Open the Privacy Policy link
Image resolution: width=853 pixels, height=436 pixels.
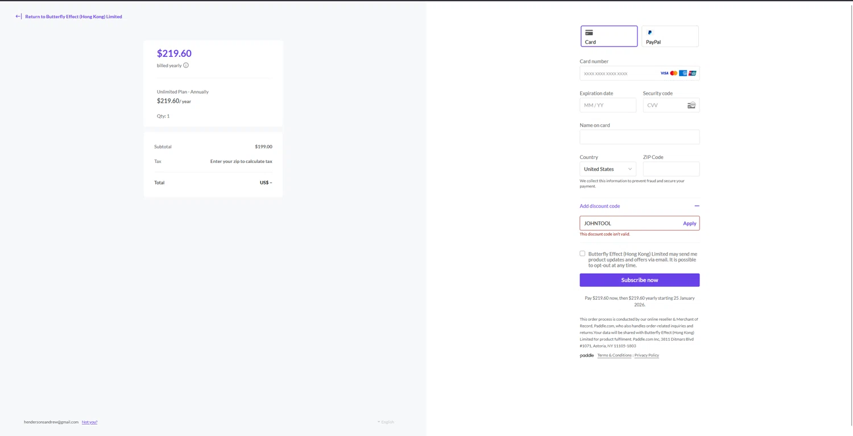click(x=647, y=355)
